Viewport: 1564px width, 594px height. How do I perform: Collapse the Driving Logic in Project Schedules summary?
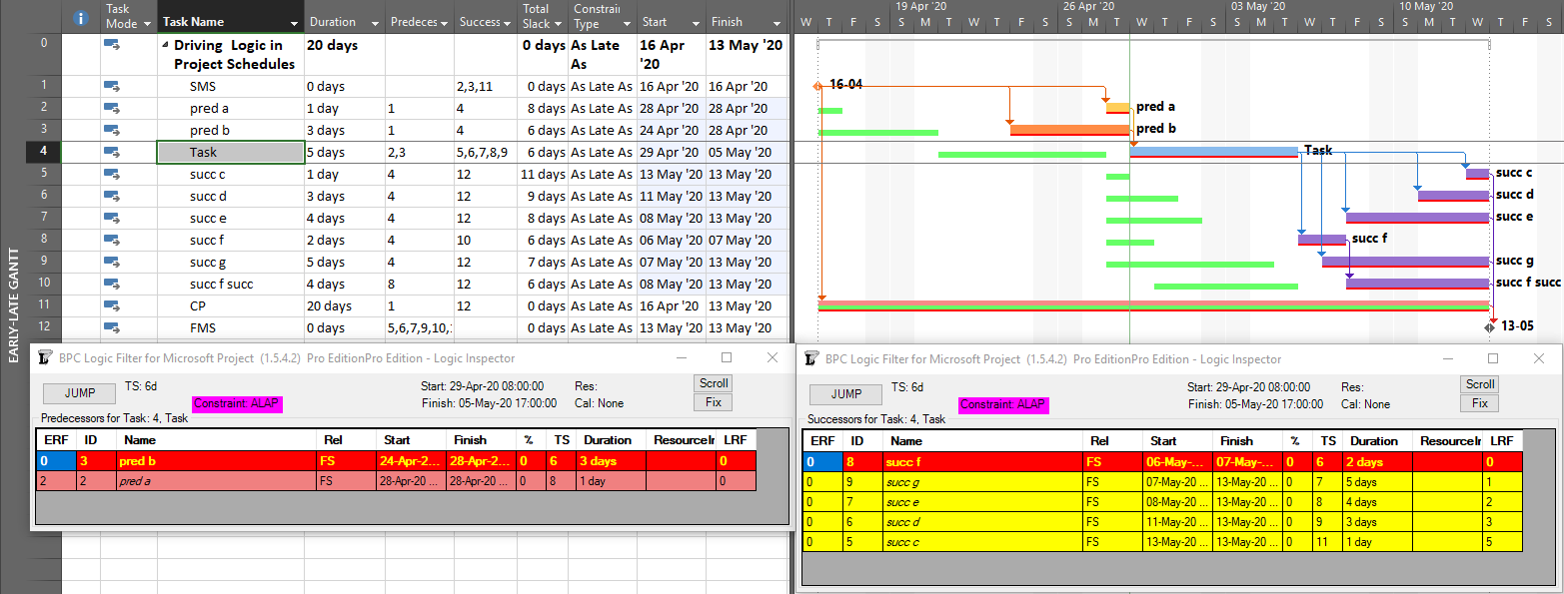click(165, 46)
